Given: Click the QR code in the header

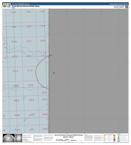Looking at the screenshot, I should pyautogui.click(x=126, y=7).
